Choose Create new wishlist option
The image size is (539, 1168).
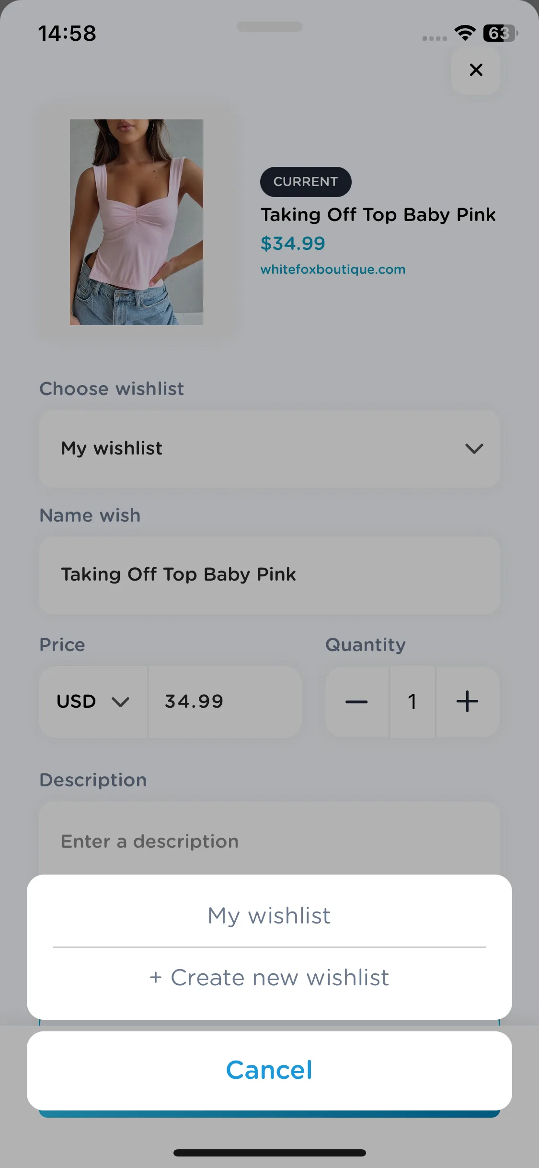coord(269,978)
